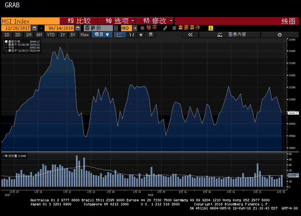Open the 每日 daily frequency dropdown
Image resolution: width=301 pixels, height=216 pixels.
pos(102,35)
